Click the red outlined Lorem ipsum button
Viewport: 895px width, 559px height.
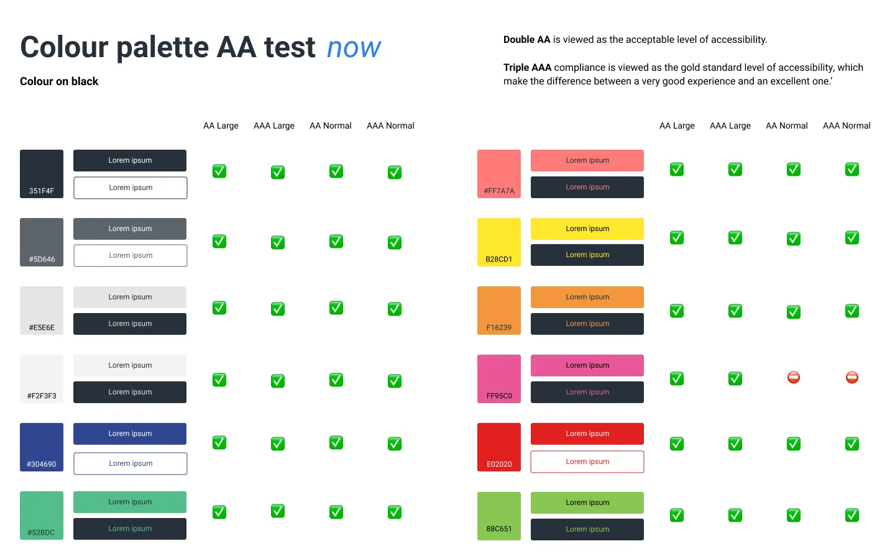[x=587, y=461]
